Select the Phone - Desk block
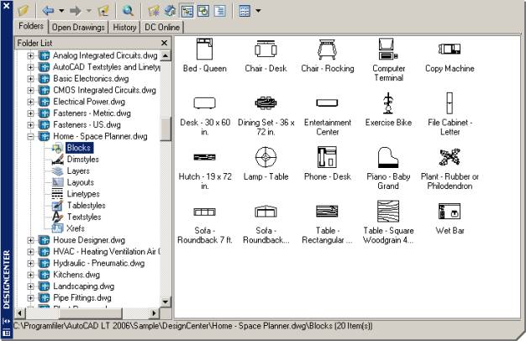Screen dimensions: 526x341 (328, 165)
